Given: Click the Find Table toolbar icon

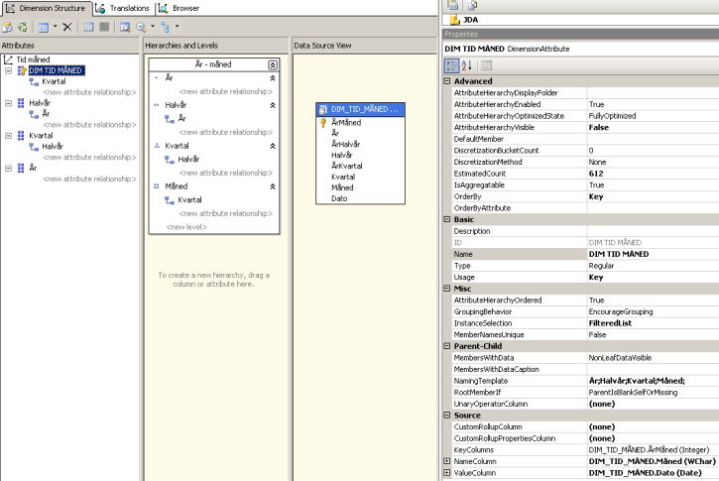Looking at the screenshot, I should (125, 28).
